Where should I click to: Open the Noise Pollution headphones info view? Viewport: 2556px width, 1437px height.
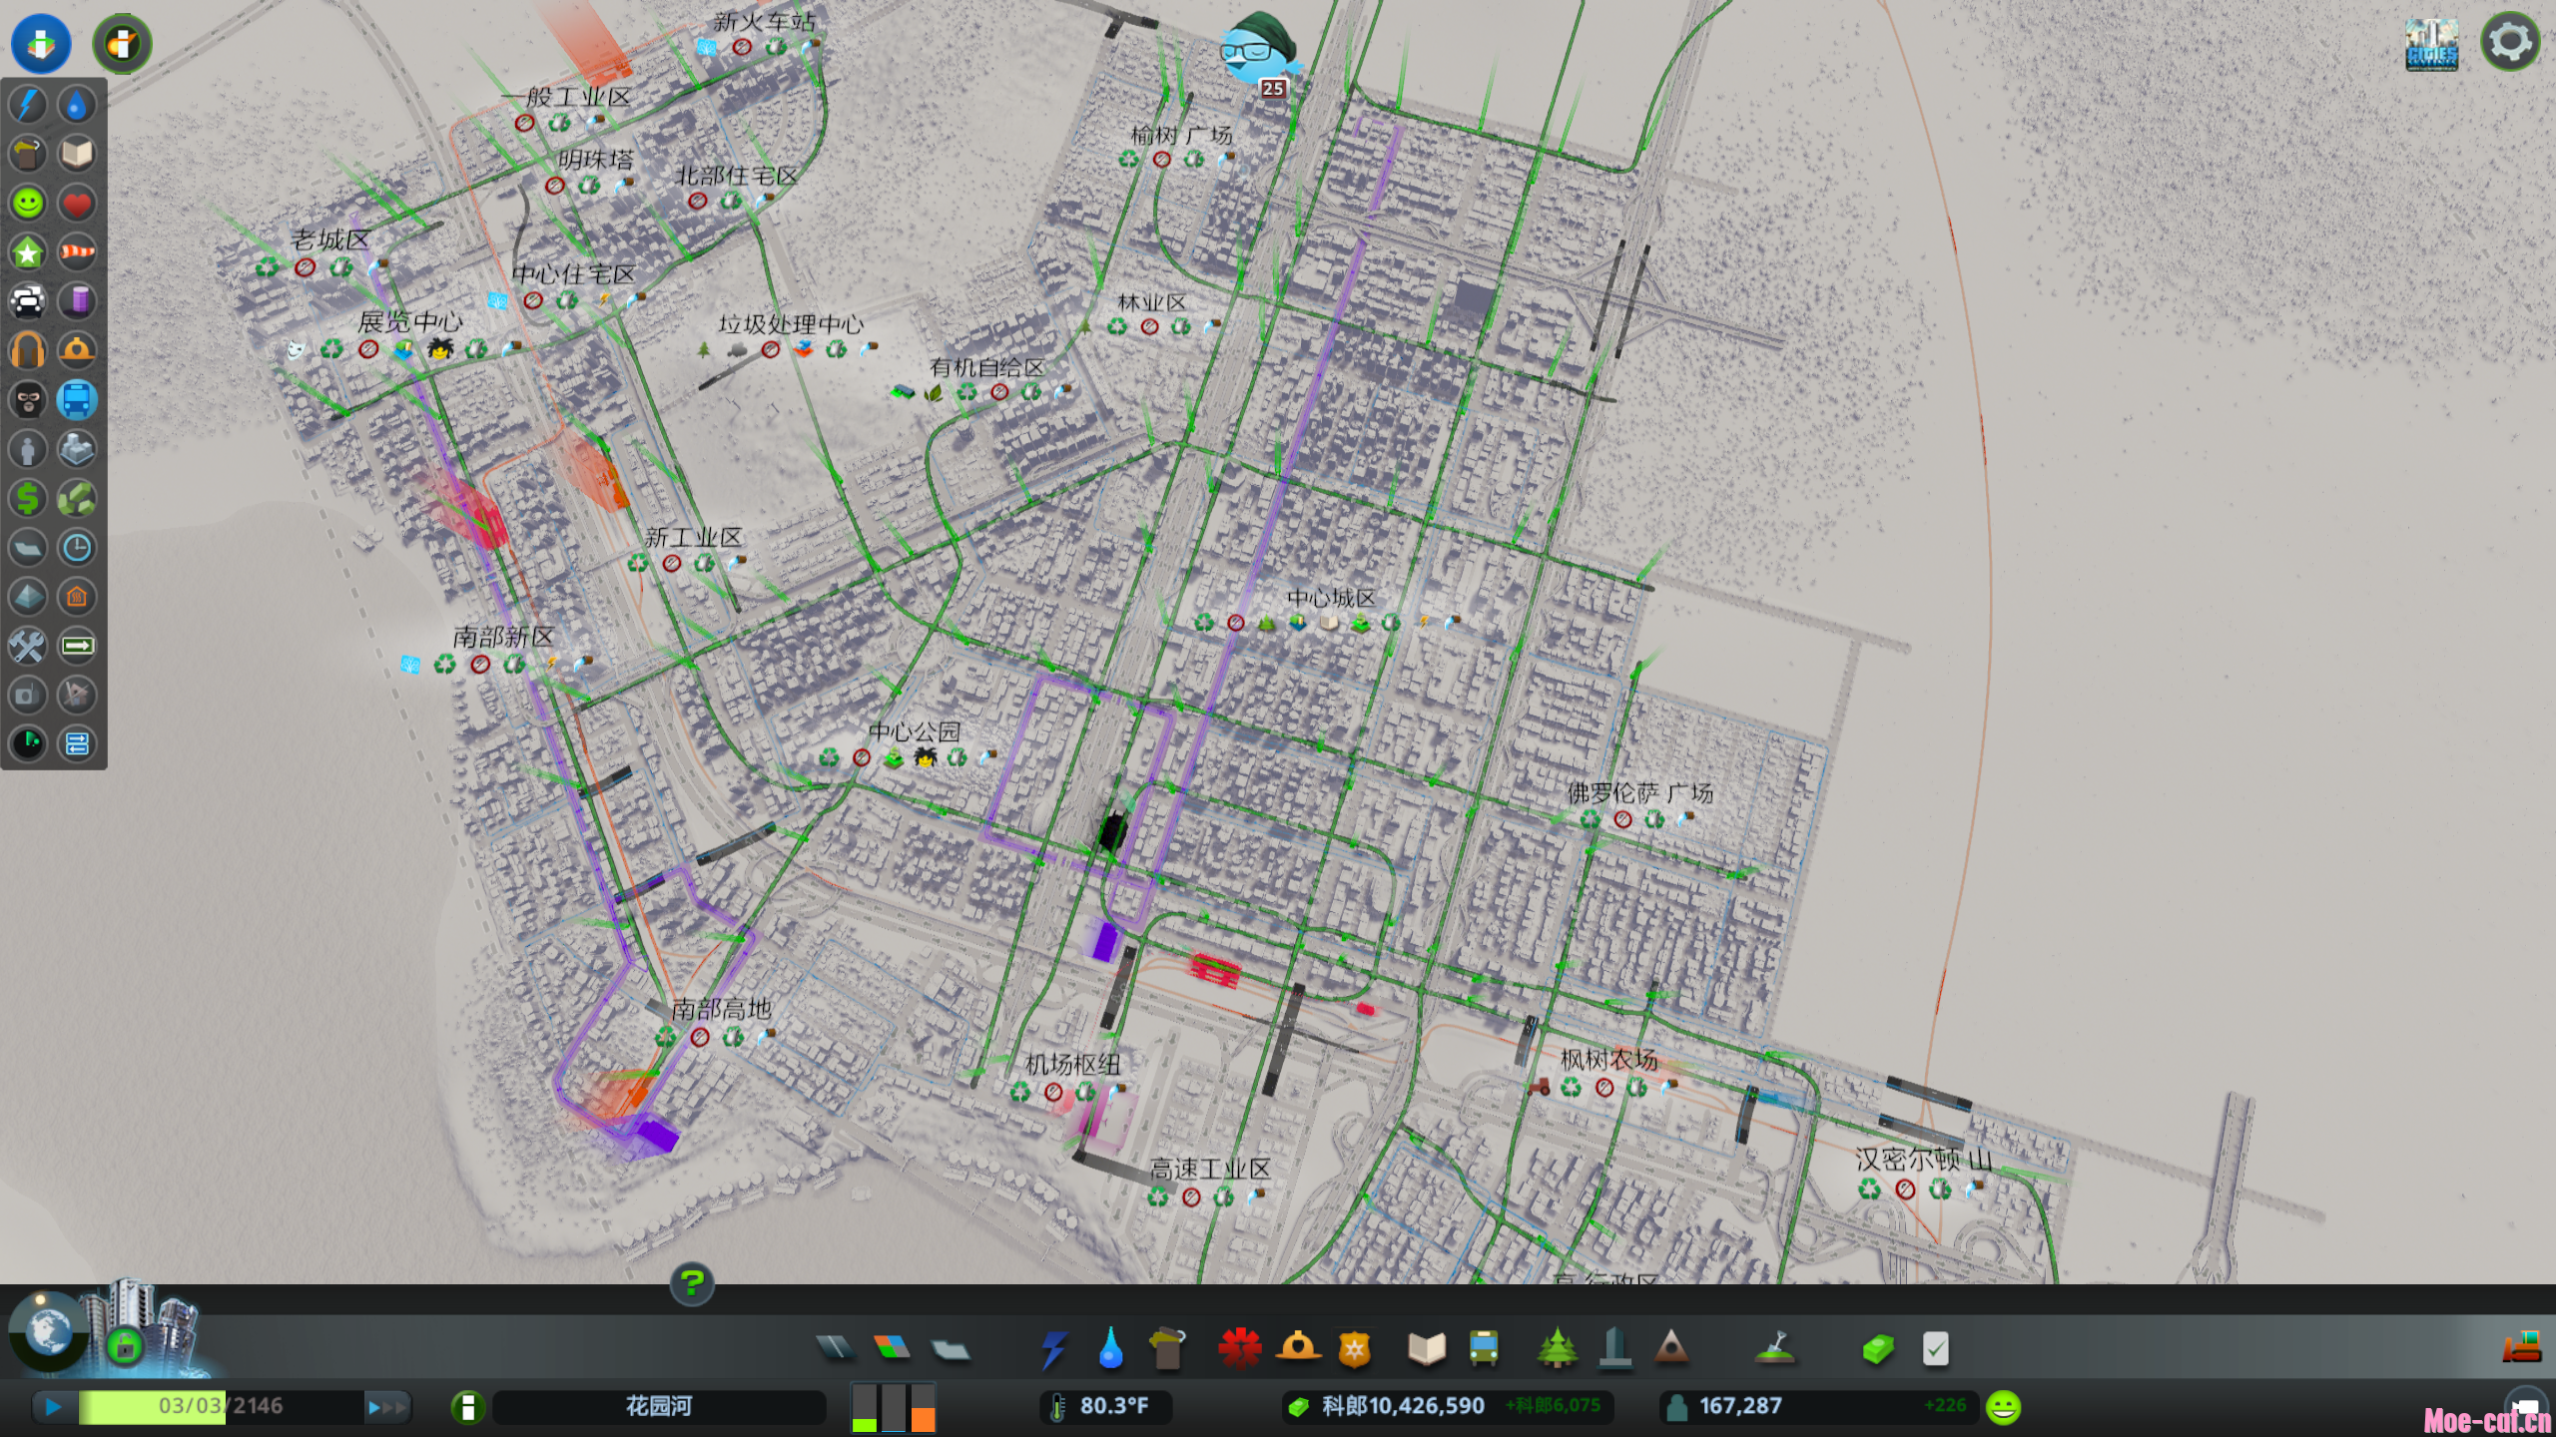(28, 351)
